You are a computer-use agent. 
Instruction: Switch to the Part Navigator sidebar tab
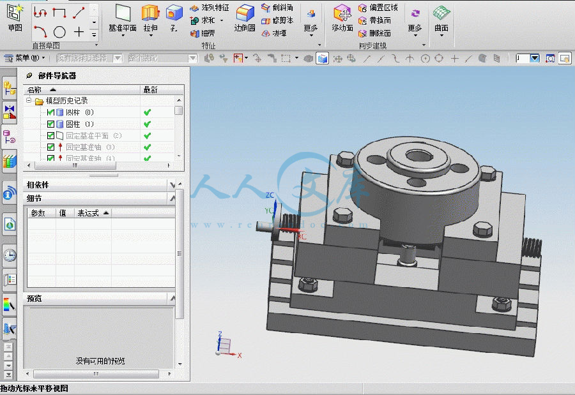(x=10, y=137)
